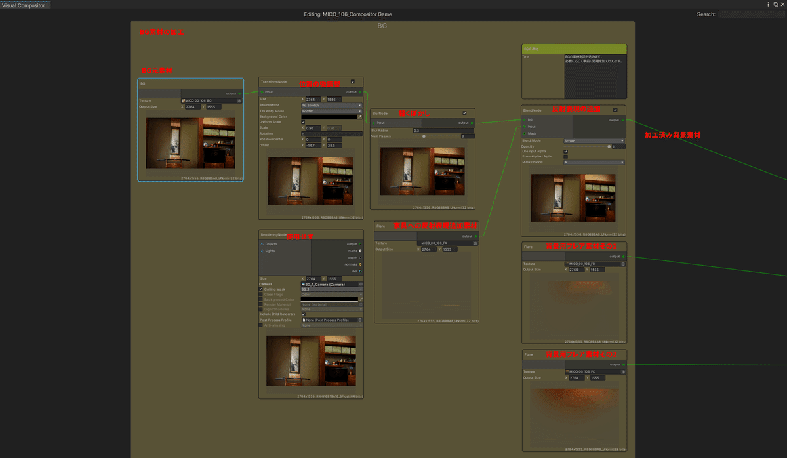This screenshot has height=458, width=787.
Task: Toggle the TransformNode enable checkbox
Action: [353, 82]
